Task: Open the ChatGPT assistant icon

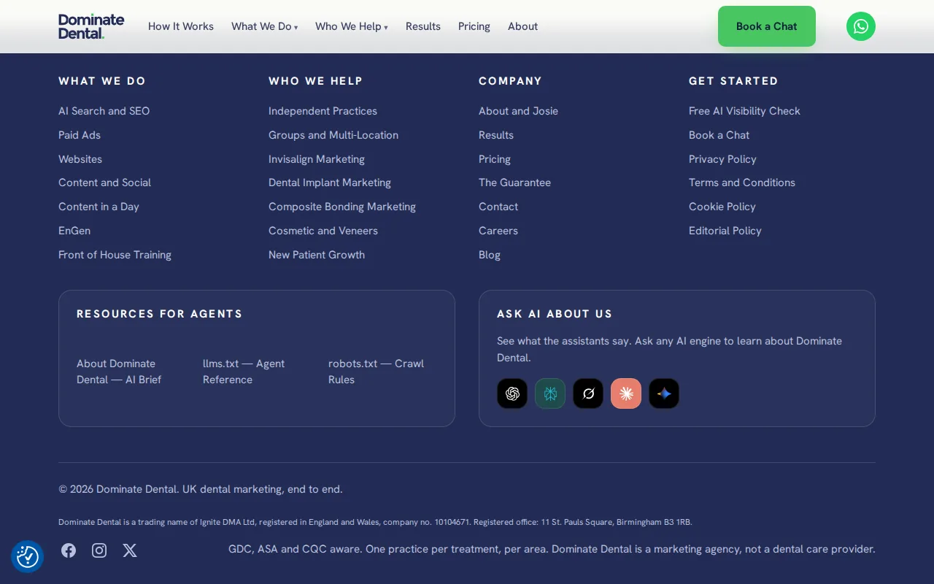Action: (512, 393)
